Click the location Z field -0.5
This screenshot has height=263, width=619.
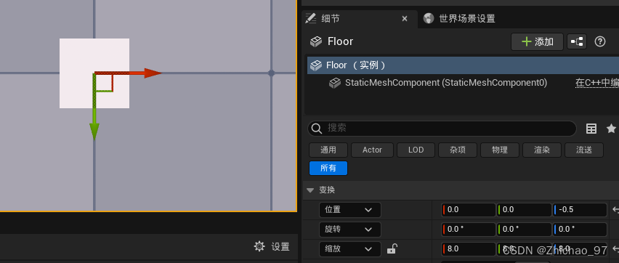(580, 210)
